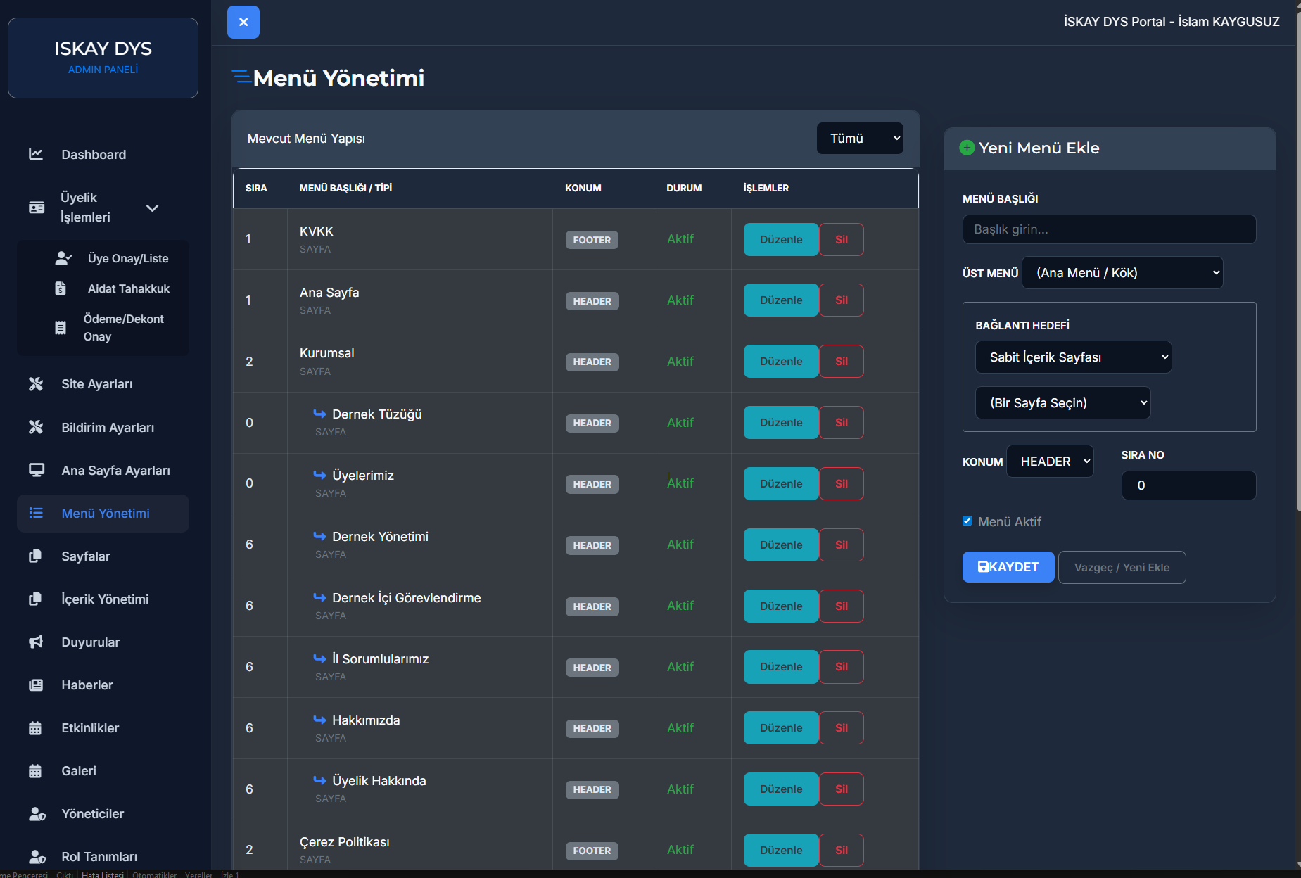Open the Üst Menü dropdown

tap(1122, 273)
